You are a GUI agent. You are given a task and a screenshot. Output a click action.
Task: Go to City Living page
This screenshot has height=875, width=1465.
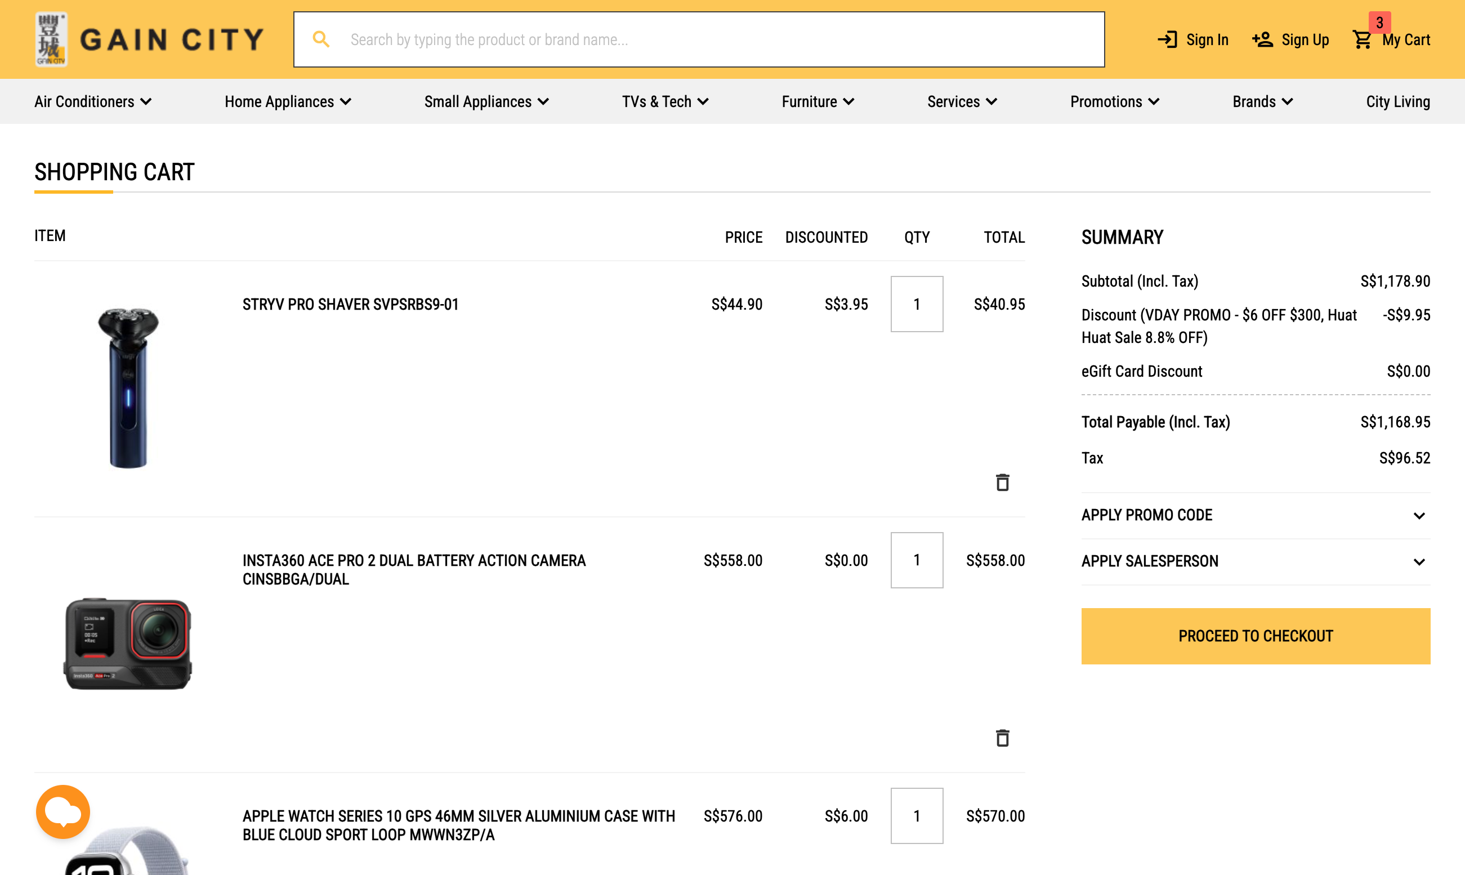(x=1397, y=101)
